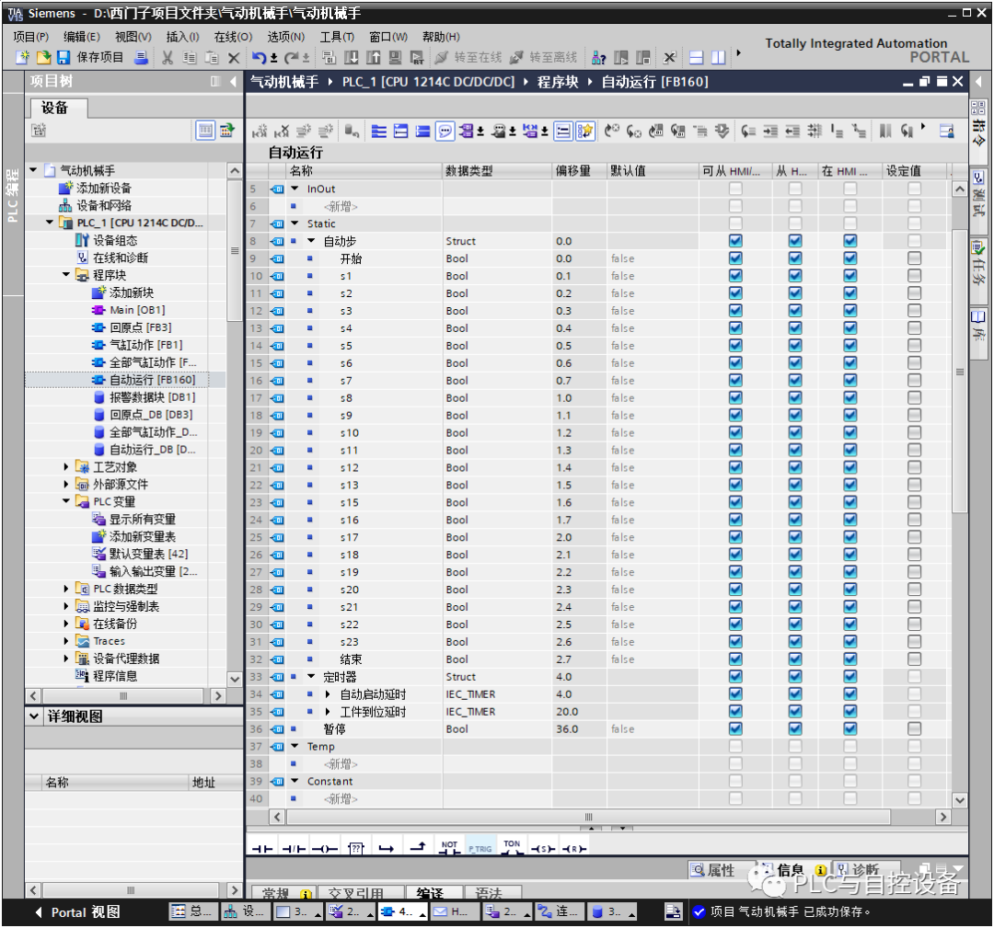Toggle HMI accessible checkbox for s5 row
The height and width of the screenshot is (928, 994).
tap(735, 345)
